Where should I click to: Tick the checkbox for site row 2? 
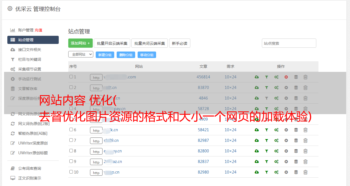71,87
